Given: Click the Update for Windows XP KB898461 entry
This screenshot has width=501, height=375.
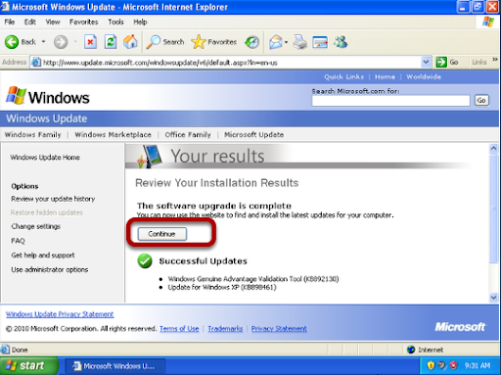Looking at the screenshot, I should [222, 287].
